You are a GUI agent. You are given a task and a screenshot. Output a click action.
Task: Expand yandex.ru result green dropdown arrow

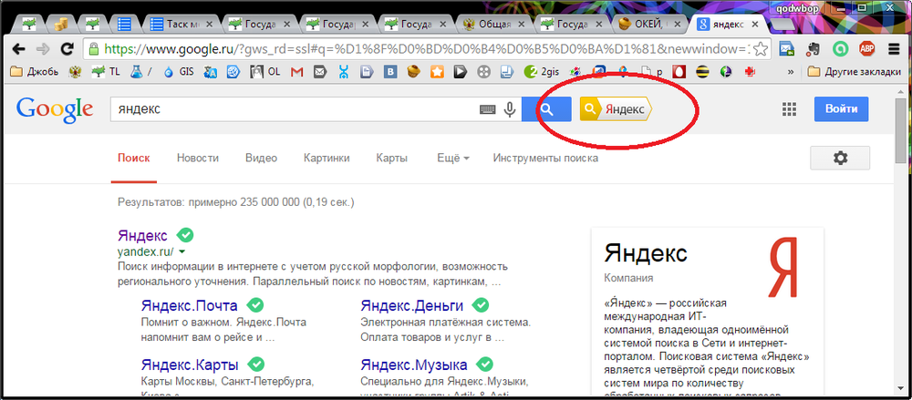(182, 251)
